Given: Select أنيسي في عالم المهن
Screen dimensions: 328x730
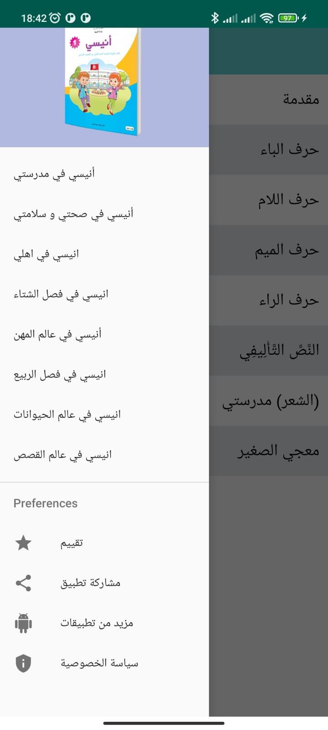Looking at the screenshot, I should tap(104, 334).
